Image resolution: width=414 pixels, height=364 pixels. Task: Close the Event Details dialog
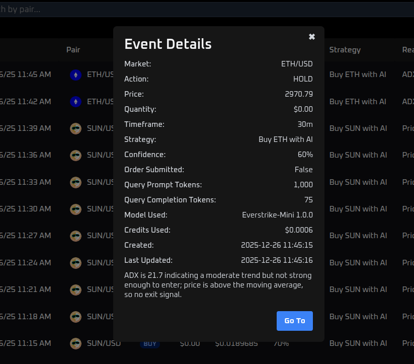click(x=311, y=36)
